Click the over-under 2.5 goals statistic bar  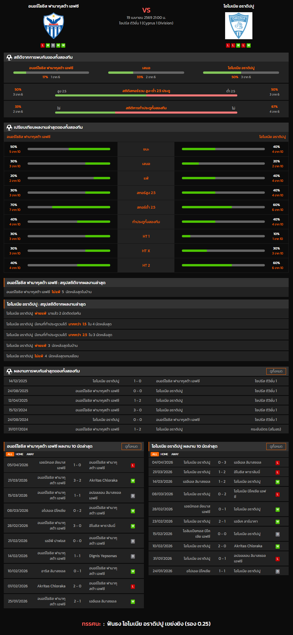click(x=146, y=95)
